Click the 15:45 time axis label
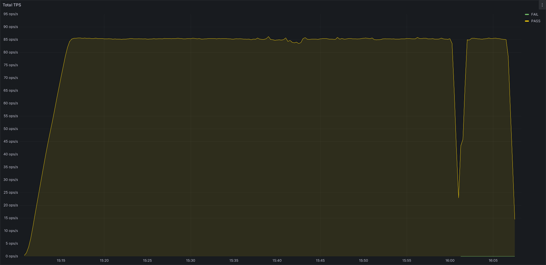The width and height of the screenshot is (546, 265). pos(320,260)
